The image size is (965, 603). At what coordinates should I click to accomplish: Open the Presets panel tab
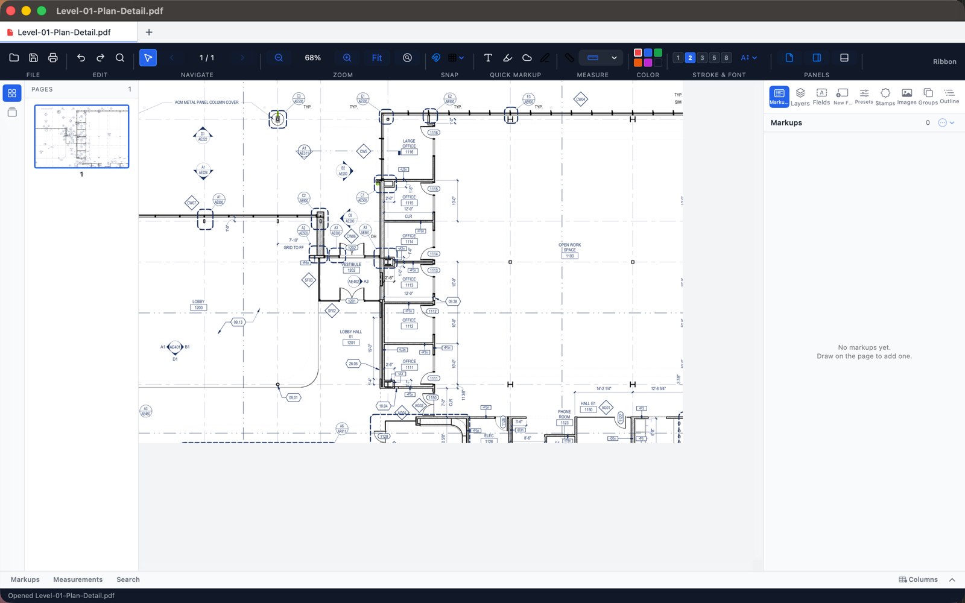pyautogui.click(x=864, y=96)
